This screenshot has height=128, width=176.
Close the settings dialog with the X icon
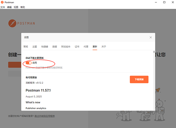150,38
